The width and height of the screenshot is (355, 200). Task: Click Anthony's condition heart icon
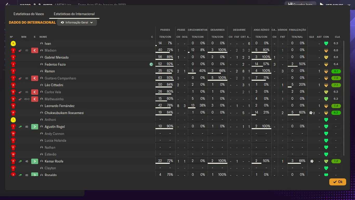[x=326, y=120]
